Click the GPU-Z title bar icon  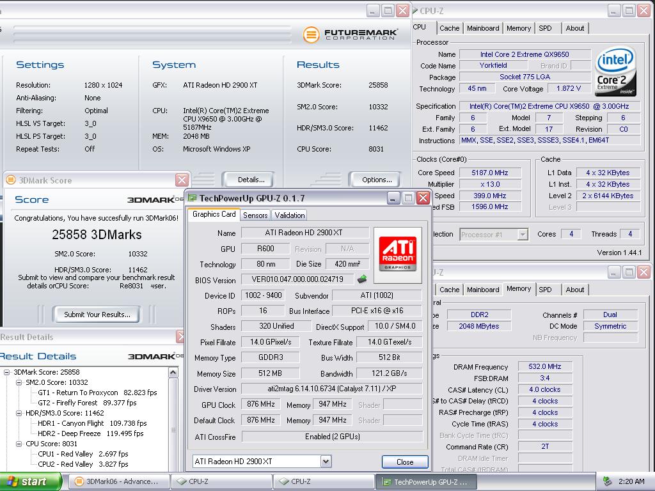192,198
